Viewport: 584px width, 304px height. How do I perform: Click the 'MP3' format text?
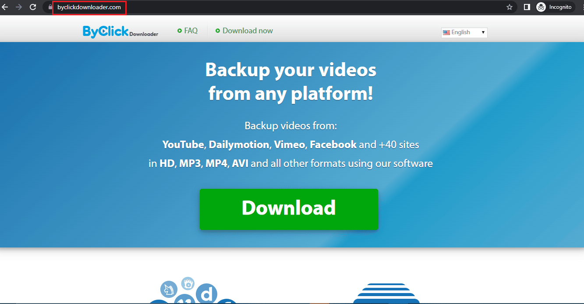pos(190,164)
